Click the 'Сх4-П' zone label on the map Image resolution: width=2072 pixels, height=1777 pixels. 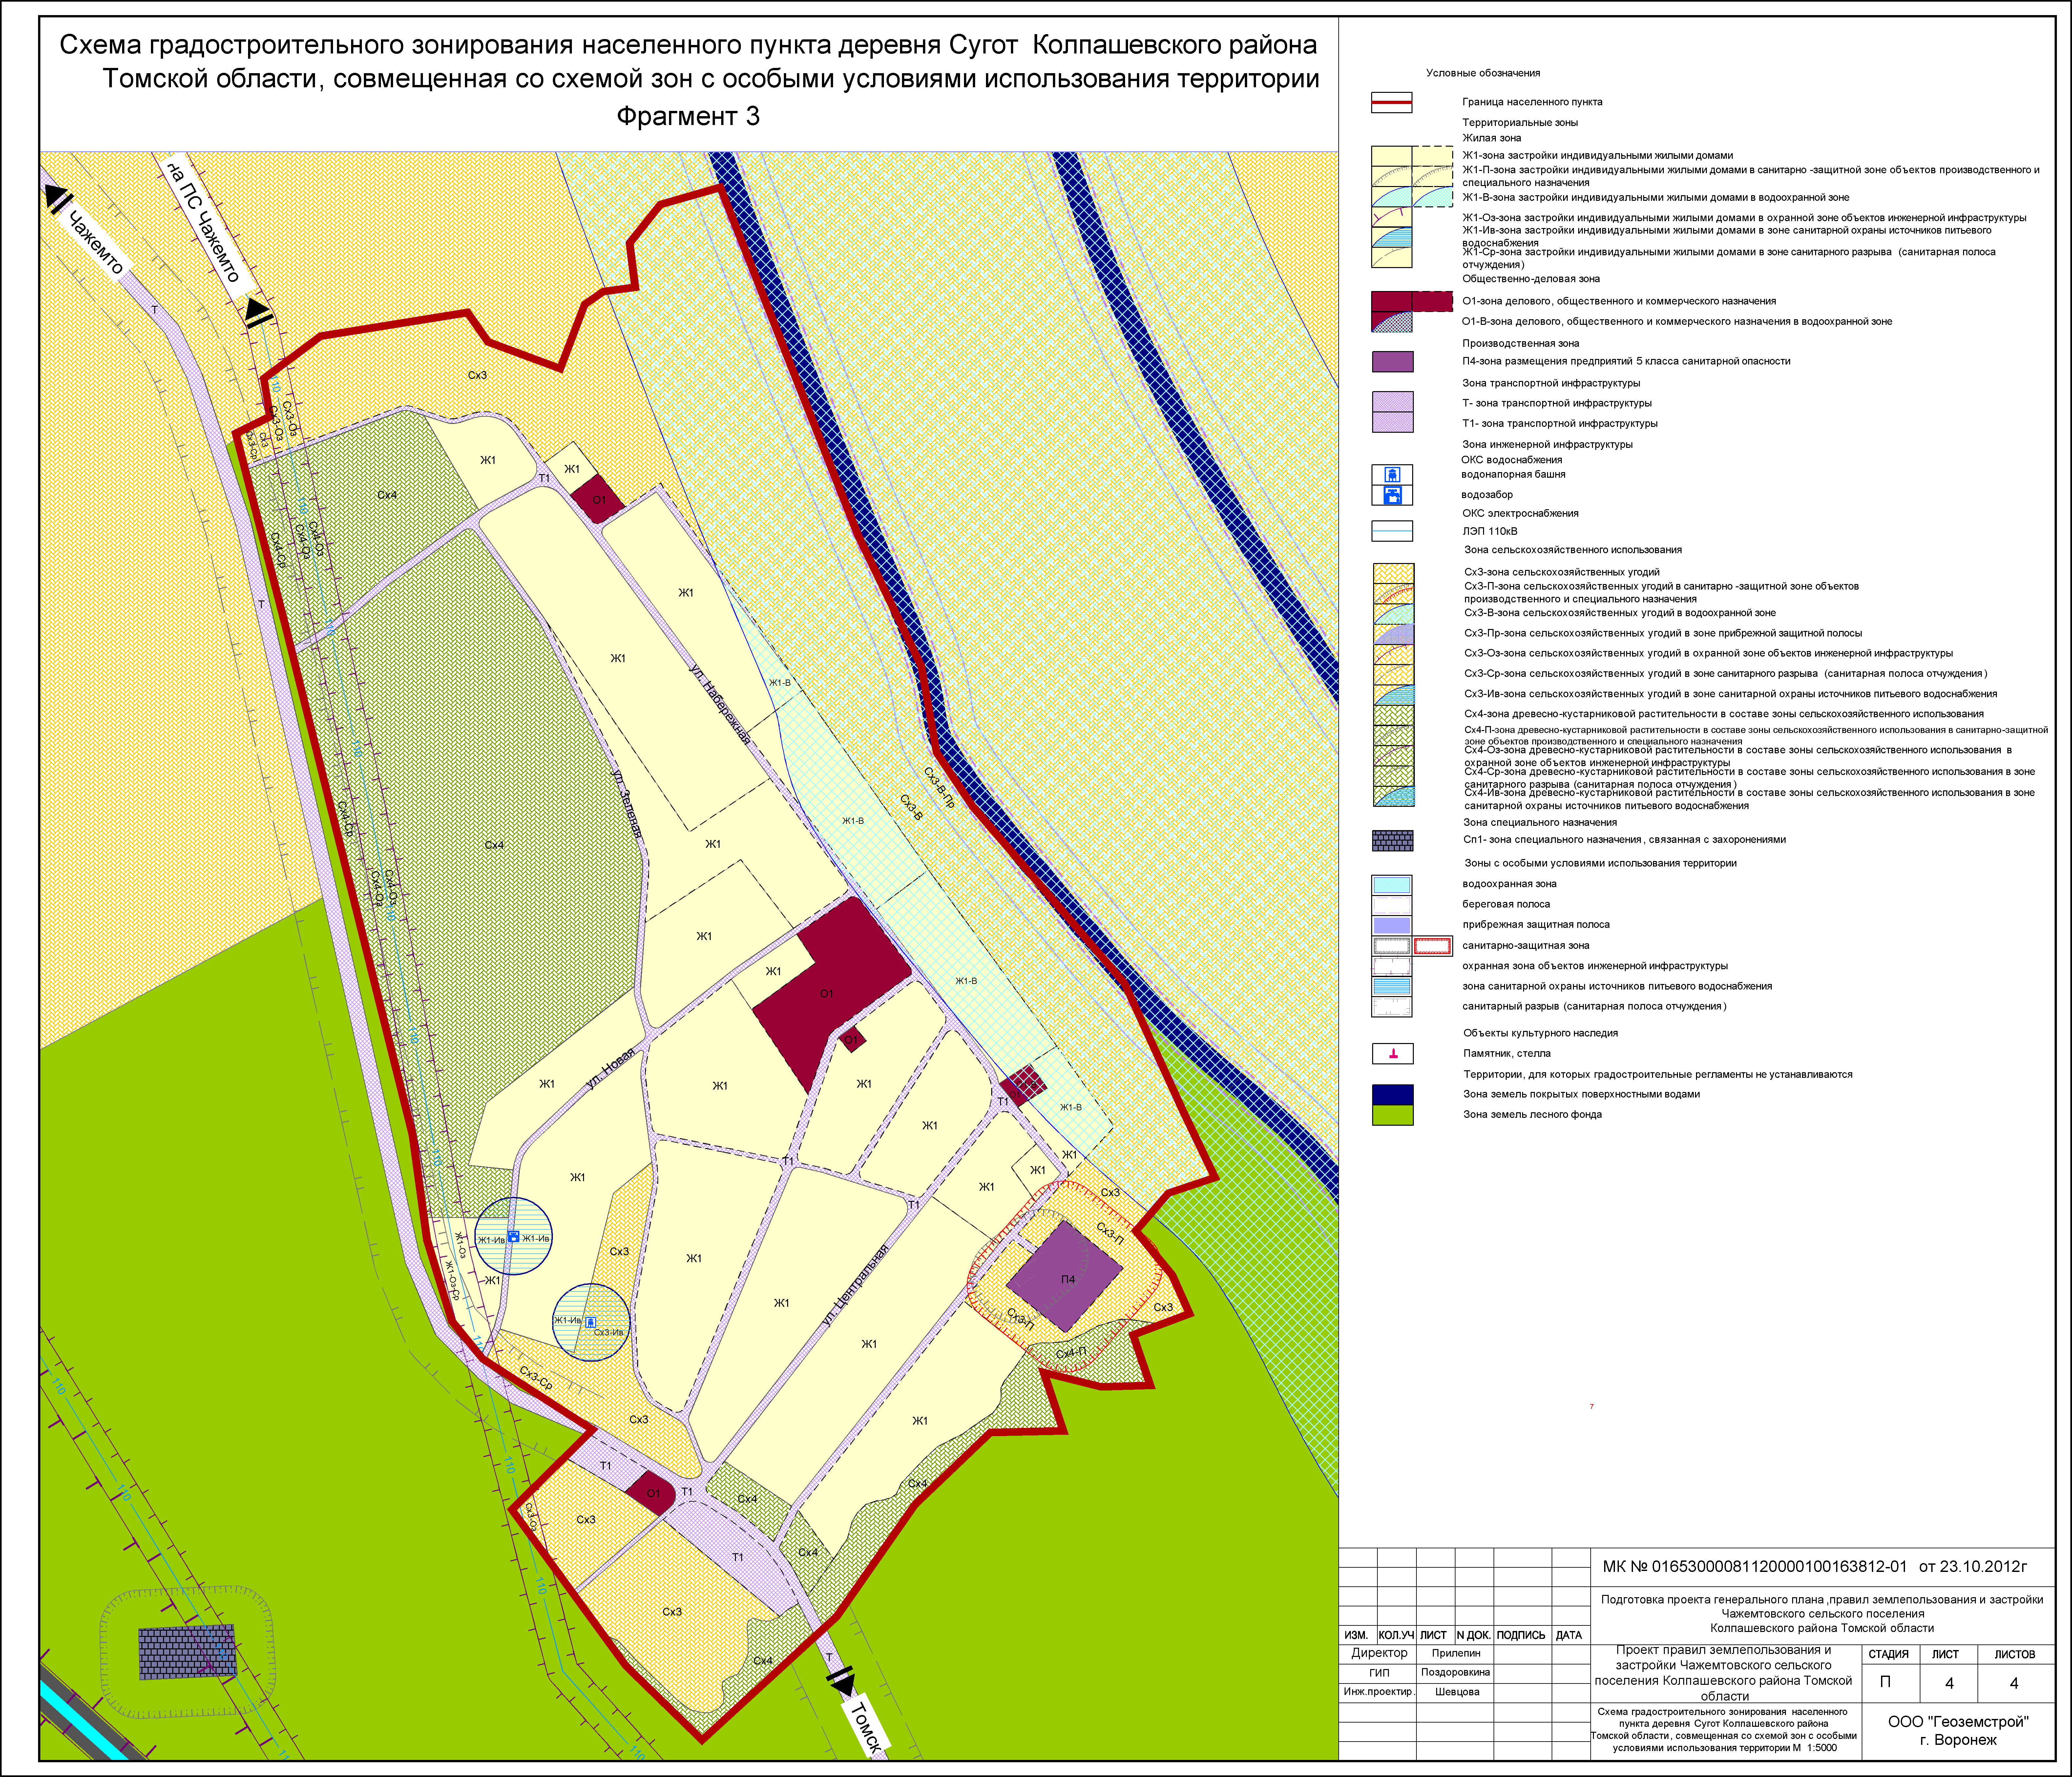[1071, 1353]
